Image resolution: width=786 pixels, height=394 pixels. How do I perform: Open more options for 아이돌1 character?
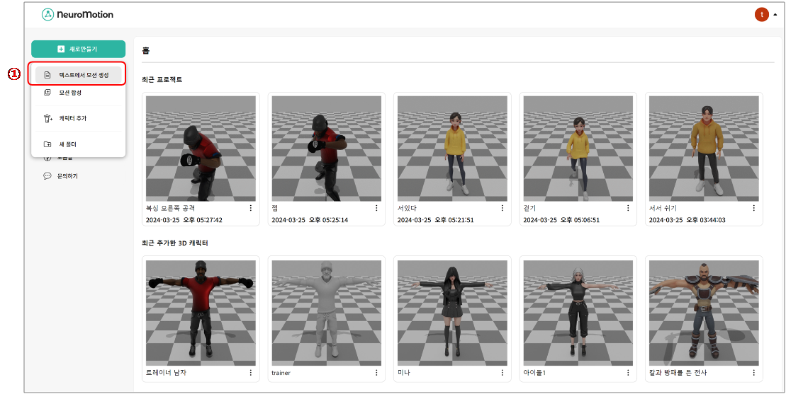(x=628, y=373)
